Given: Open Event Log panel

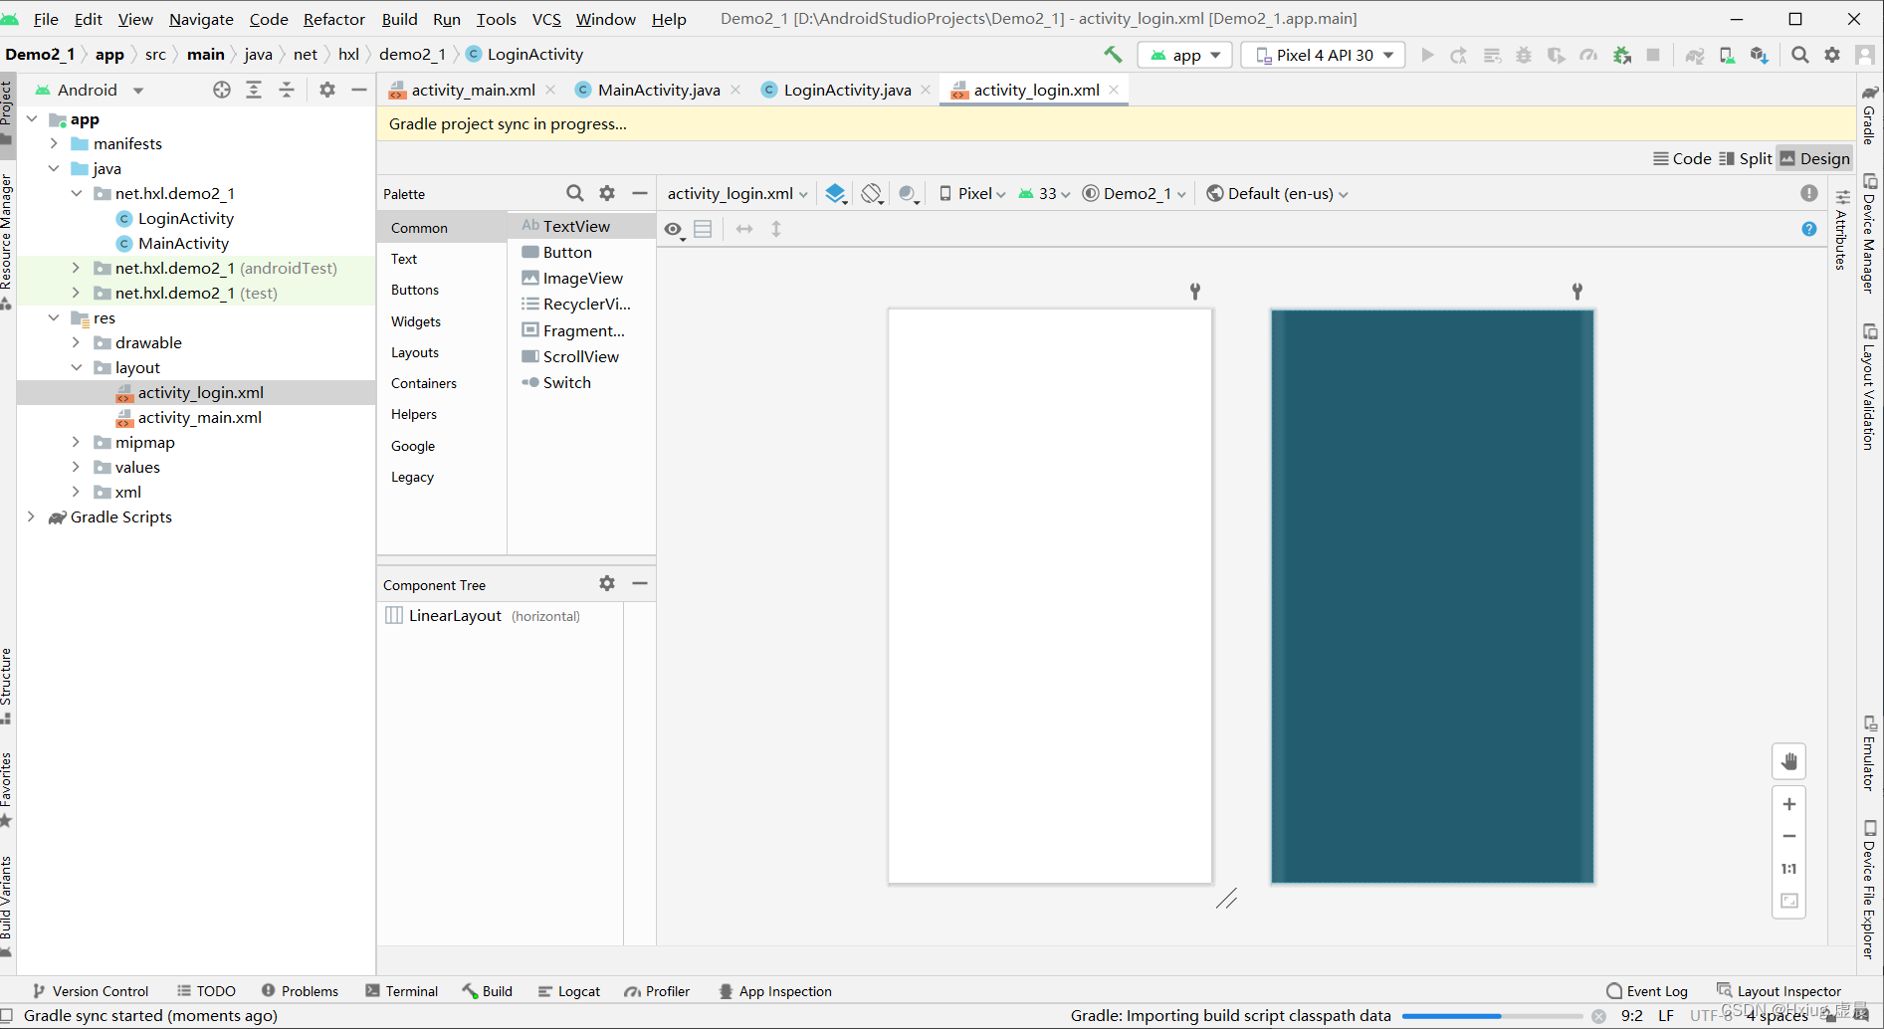Looking at the screenshot, I should 1647,991.
